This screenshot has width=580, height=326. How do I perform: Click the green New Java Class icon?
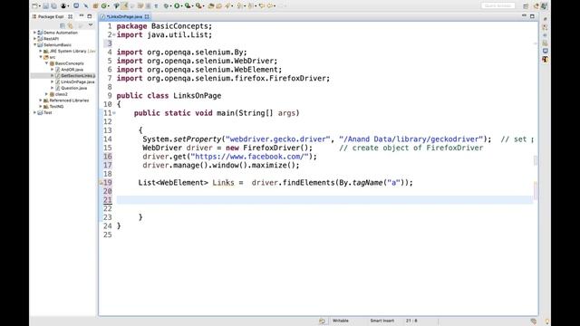coord(104,5)
